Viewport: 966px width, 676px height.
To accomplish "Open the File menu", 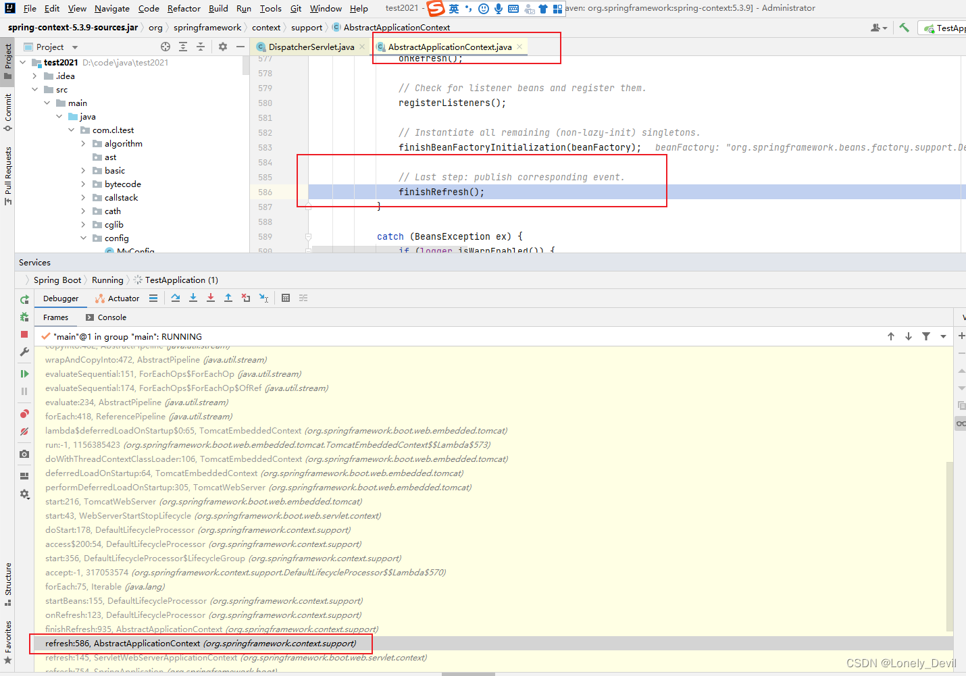I will pos(30,8).
